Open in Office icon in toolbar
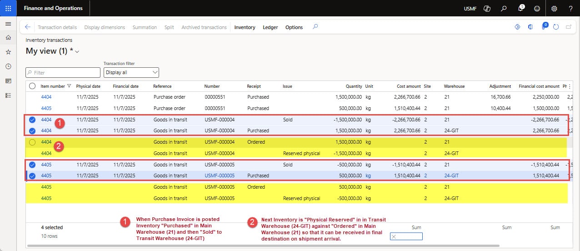The image size is (580, 251). point(530,27)
